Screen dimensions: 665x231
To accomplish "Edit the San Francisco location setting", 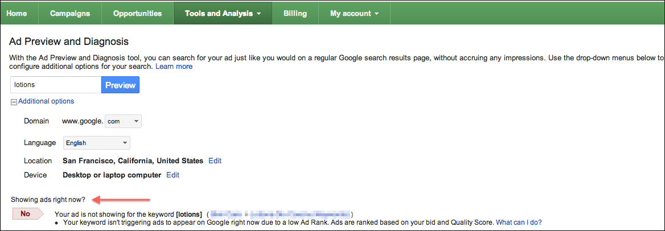I will [215, 161].
